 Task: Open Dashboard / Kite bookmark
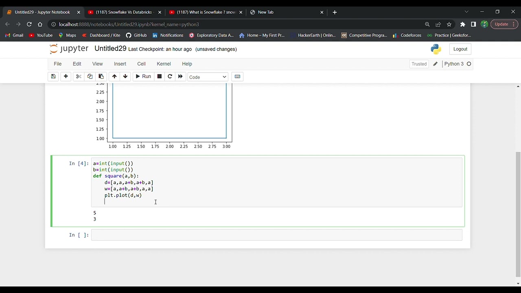click(x=101, y=35)
